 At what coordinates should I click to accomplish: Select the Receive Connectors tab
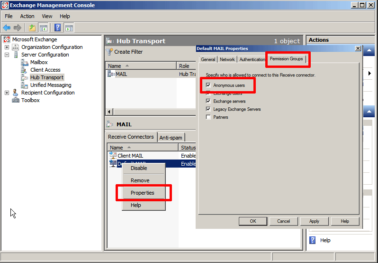131,137
